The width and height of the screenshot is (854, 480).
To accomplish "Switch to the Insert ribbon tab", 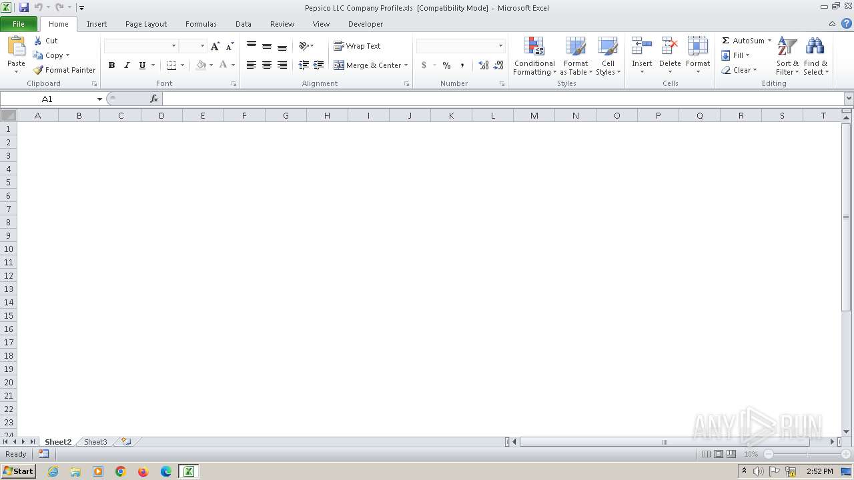I will point(97,24).
